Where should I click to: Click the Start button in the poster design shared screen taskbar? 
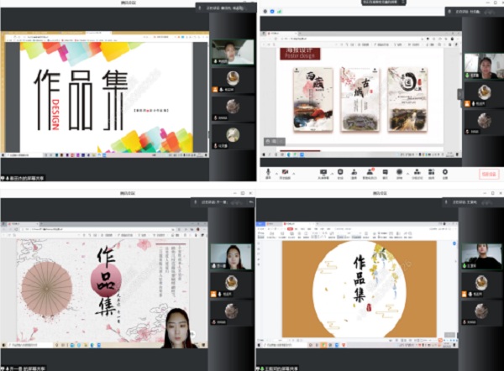pos(265,154)
